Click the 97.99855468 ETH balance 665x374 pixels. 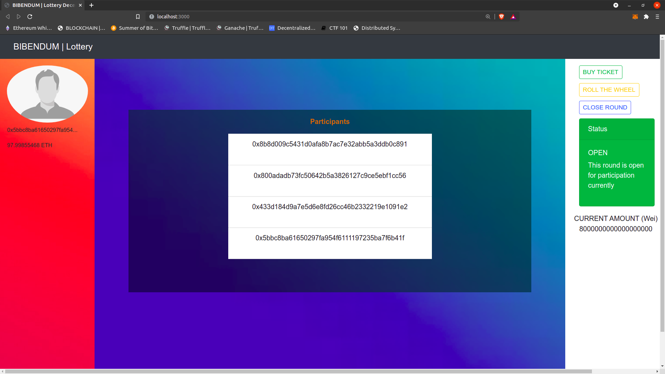(30, 145)
